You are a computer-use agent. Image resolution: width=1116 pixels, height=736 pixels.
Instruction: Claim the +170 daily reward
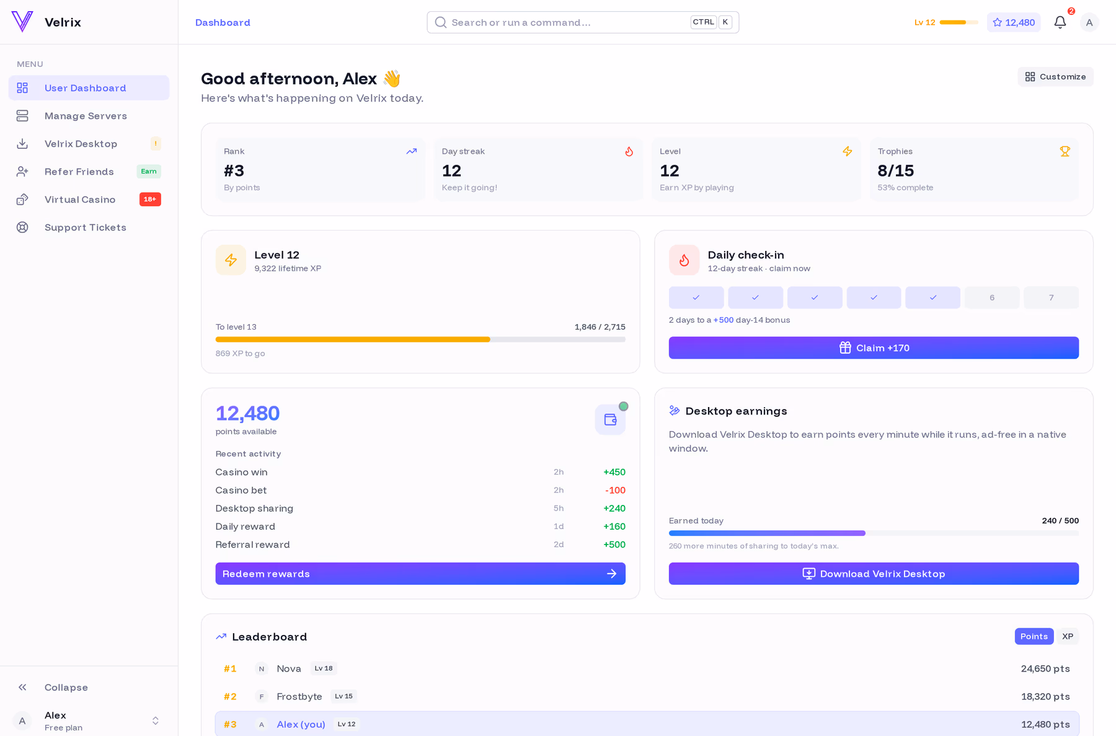pyautogui.click(x=874, y=348)
